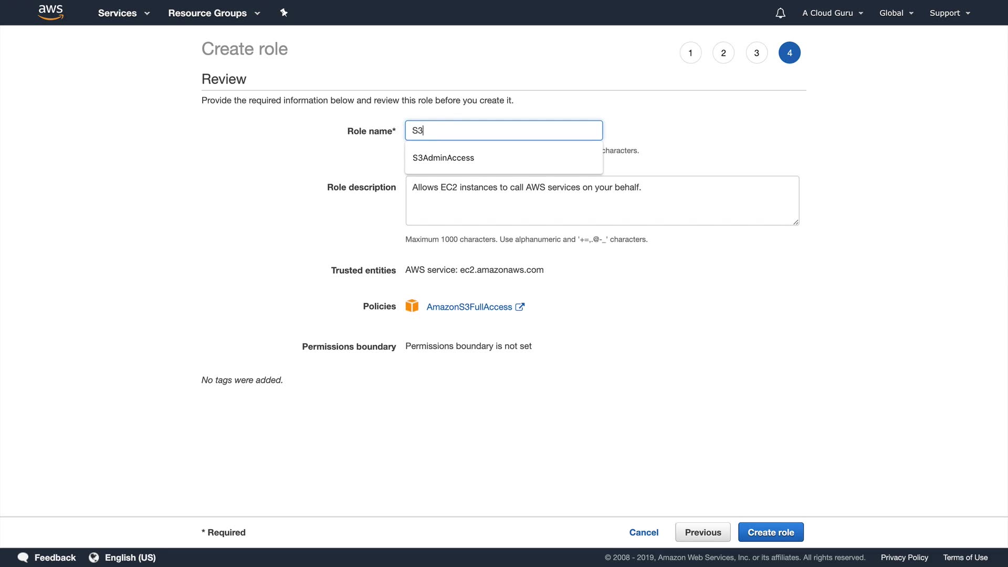Click the Previous button
1008x567 pixels.
tap(702, 532)
